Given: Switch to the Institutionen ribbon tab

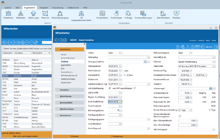Looking at the screenshot, I should (x=73, y=7).
